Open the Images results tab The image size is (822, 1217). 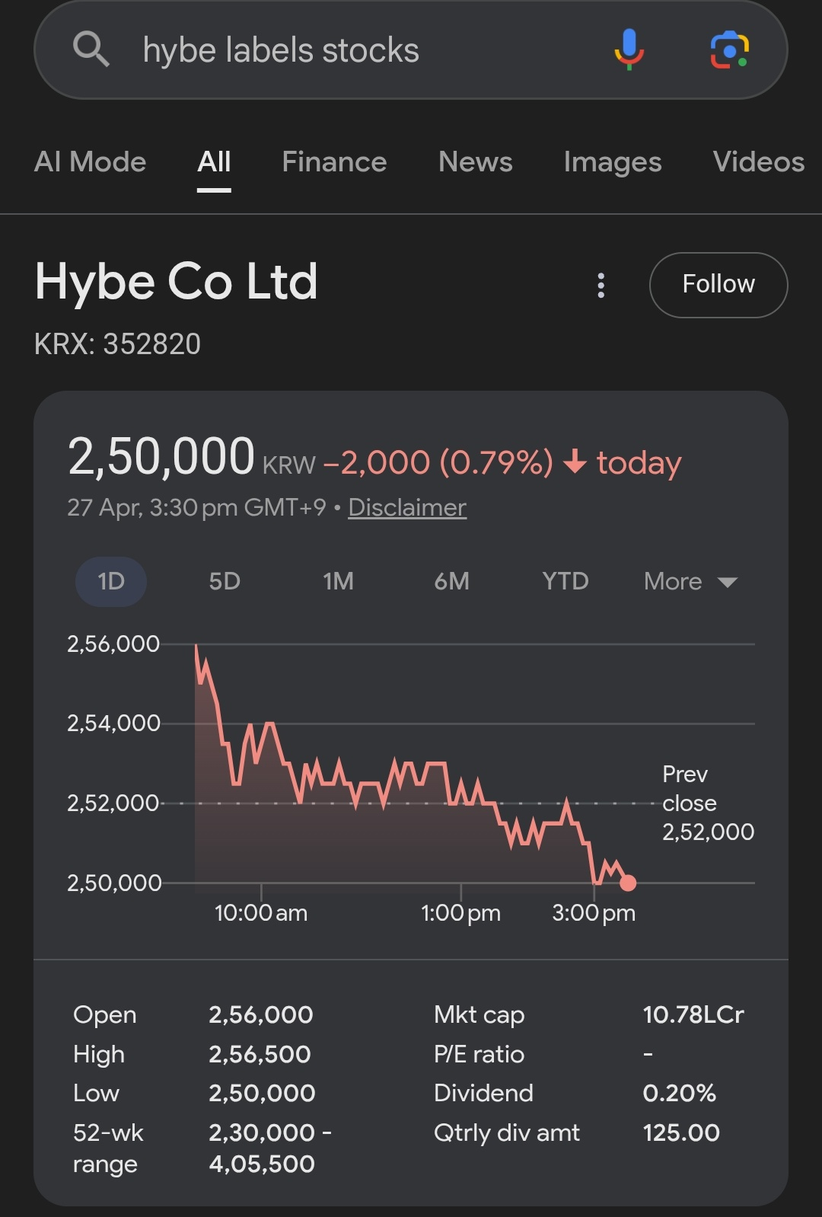613,162
